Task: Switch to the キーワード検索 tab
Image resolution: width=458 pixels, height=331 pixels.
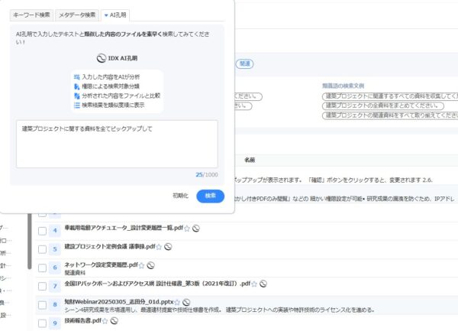Action: point(31,15)
